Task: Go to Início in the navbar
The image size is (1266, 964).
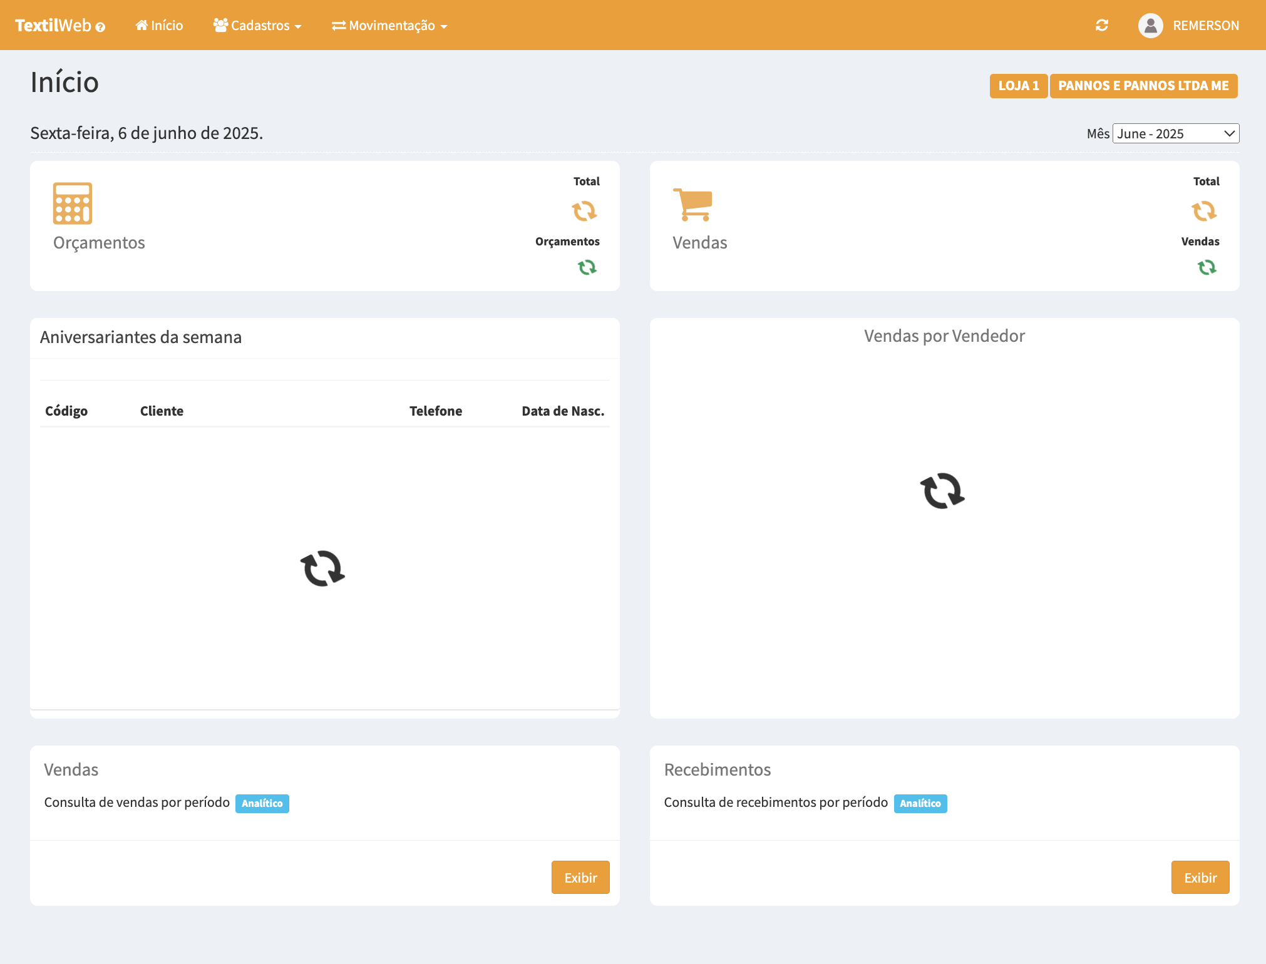Action: click(160, 26)
